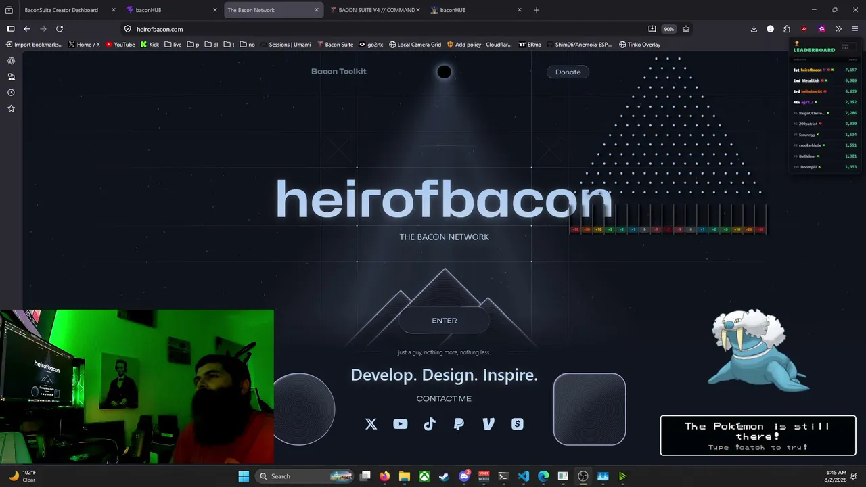The width and height of the screenshot is (866, 487).
Task: Go back to the previous page
Action: click(27, 29)
